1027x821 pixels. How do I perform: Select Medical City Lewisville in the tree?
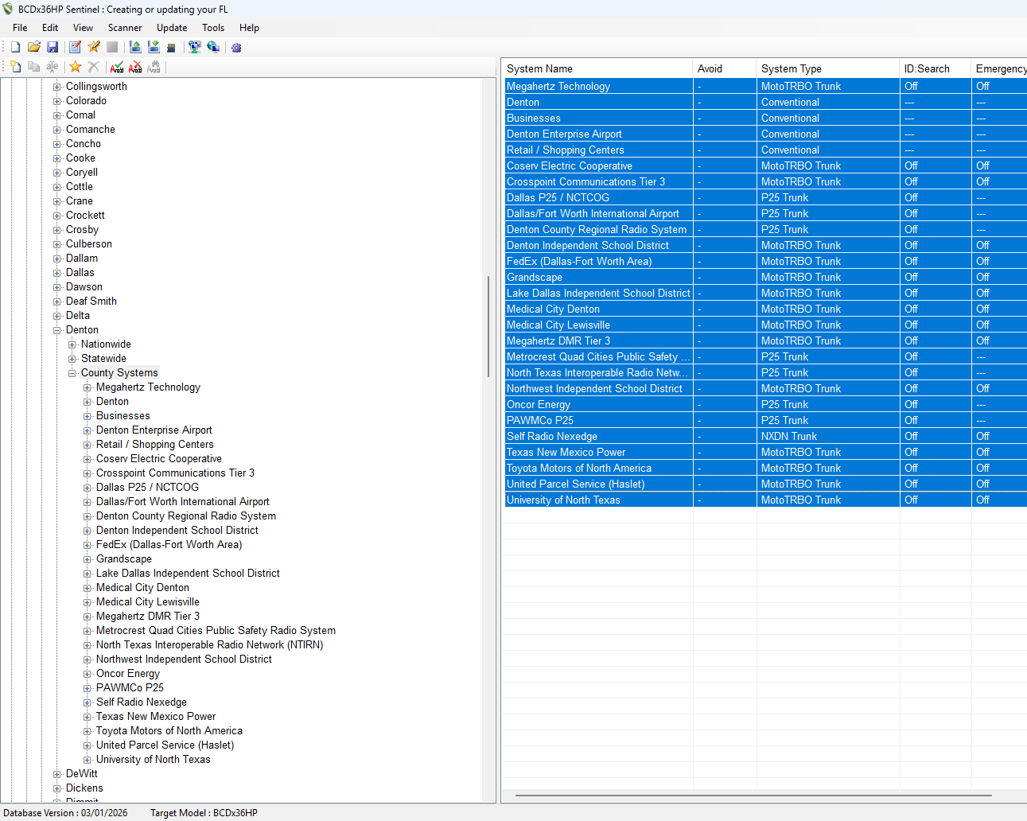click(148, 602)
